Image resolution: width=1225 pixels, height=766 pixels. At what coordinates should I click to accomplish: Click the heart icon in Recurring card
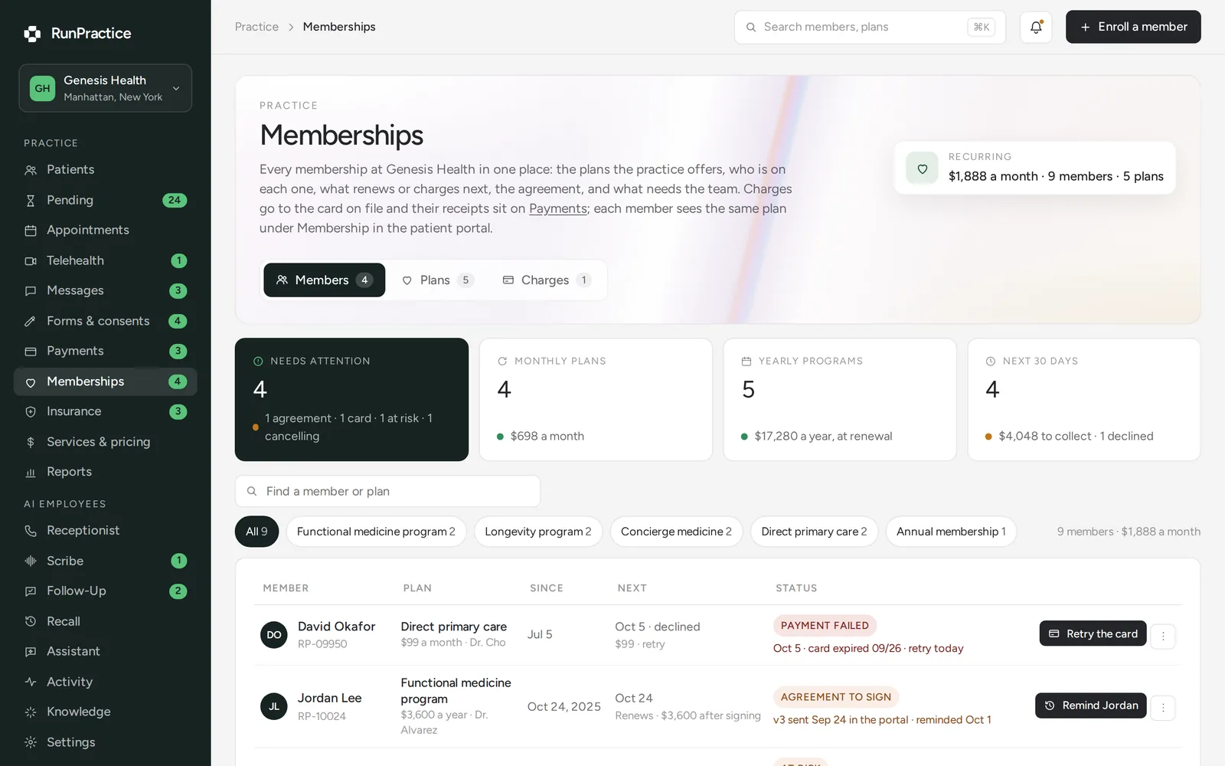[923, 169]
